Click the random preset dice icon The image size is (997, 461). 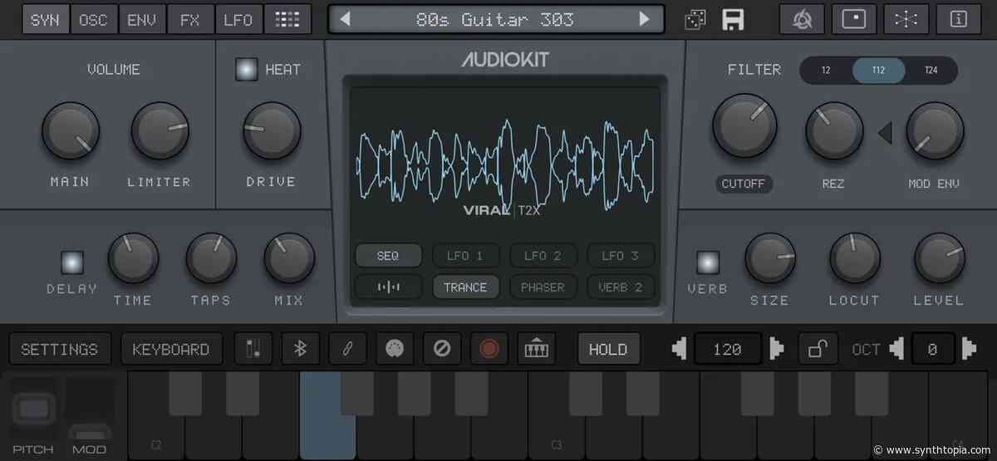[695, 19]
